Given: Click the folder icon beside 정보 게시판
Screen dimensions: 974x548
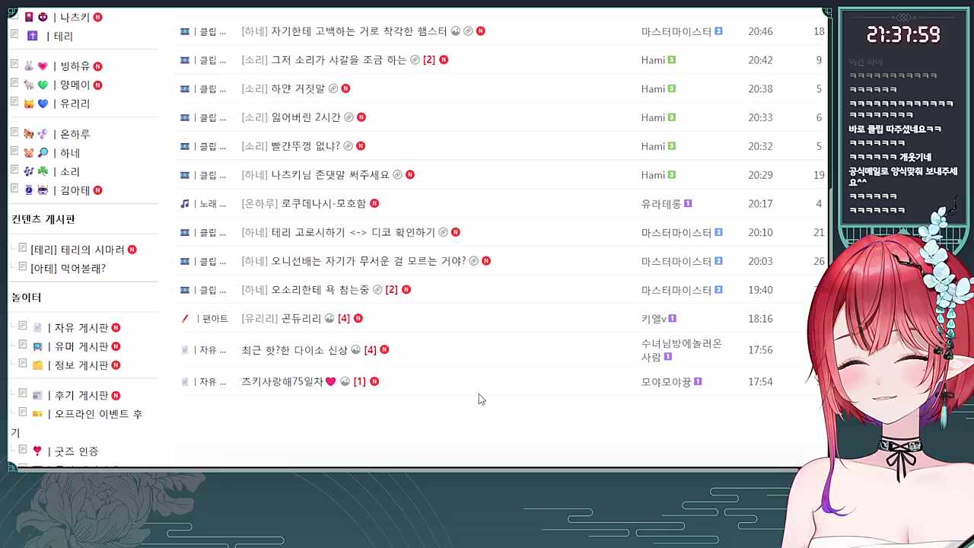Looking at the screenshot, I should pyautogui.click(x=37, y=365).
